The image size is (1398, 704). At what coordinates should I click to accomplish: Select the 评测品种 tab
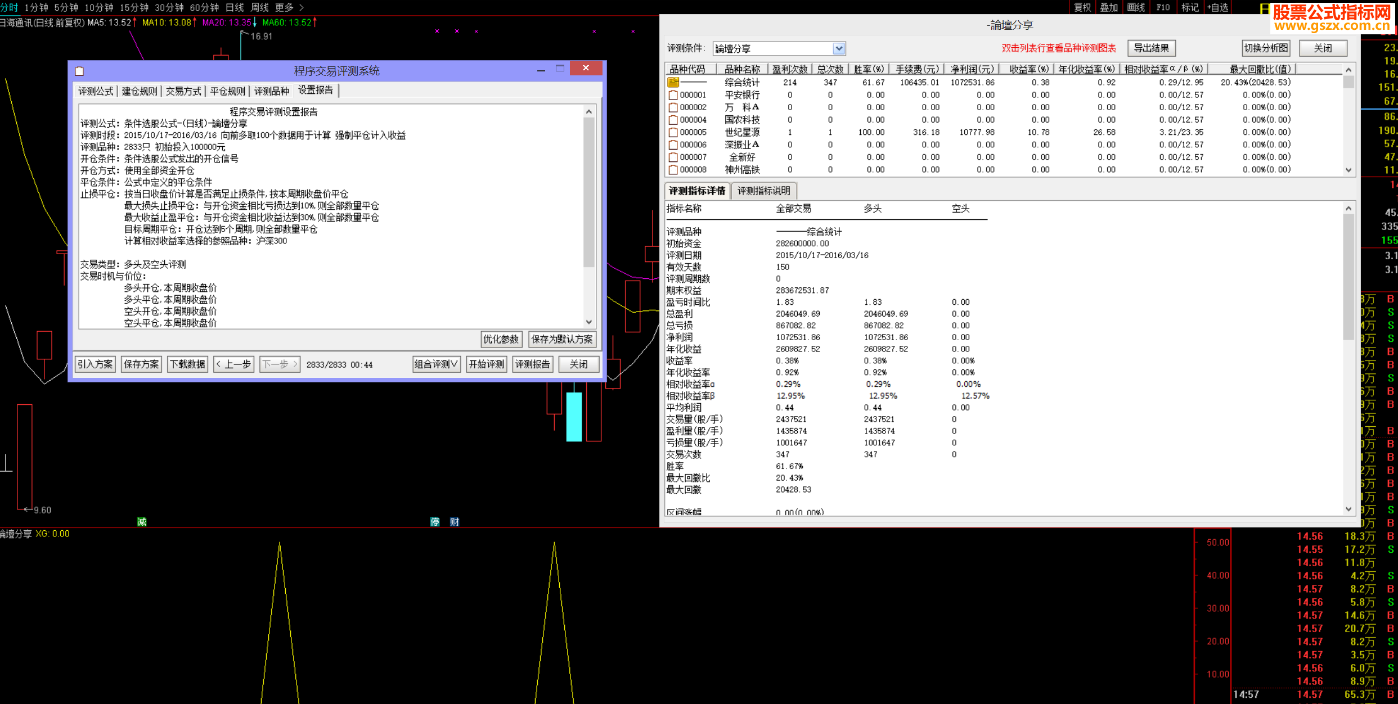click(x=271, y=91)
